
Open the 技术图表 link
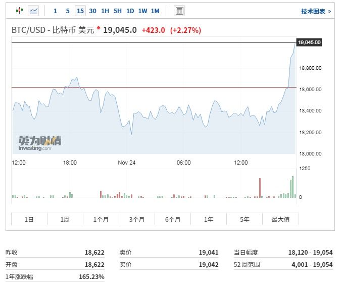[x=316, y=11]
